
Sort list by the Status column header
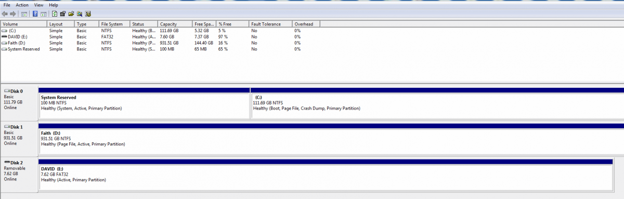tap(144, 24)
